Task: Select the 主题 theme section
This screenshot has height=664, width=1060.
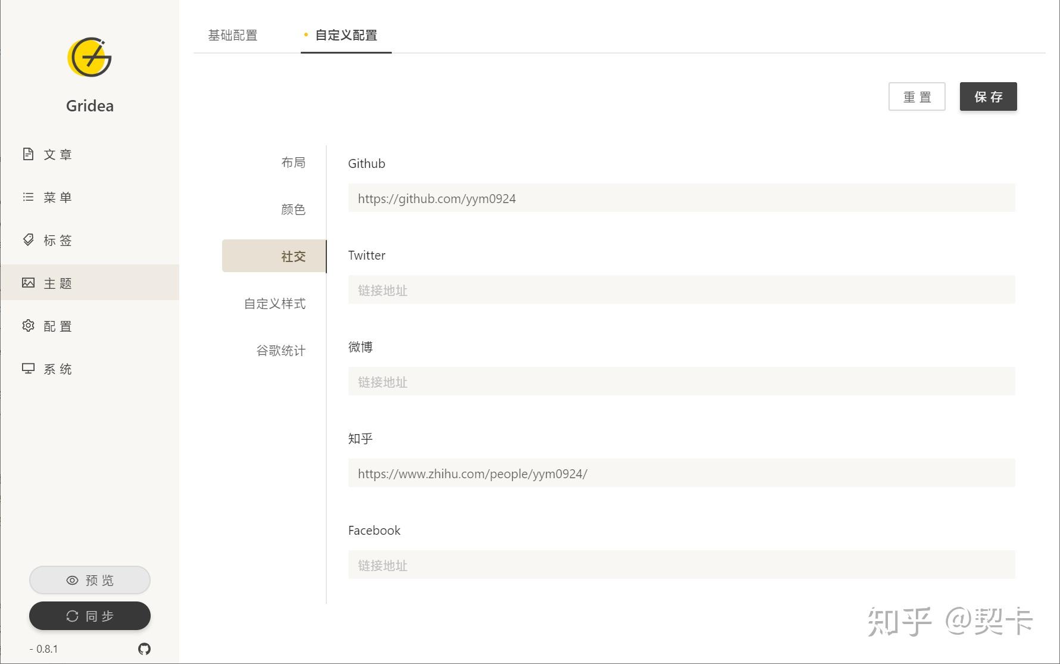Action: pyautogui.click(x=90, y=283)
